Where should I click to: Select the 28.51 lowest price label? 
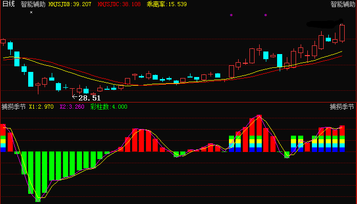point(90,98)
